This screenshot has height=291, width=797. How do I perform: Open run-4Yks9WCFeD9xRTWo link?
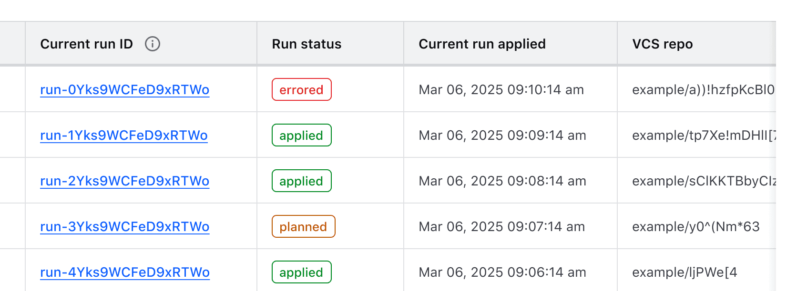point(124,272)
